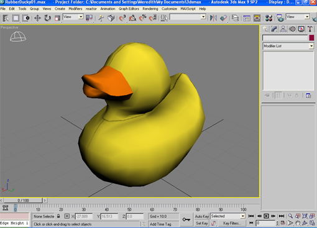
Task: Click the Use Pivot Point Center icon
Action: 90,18
